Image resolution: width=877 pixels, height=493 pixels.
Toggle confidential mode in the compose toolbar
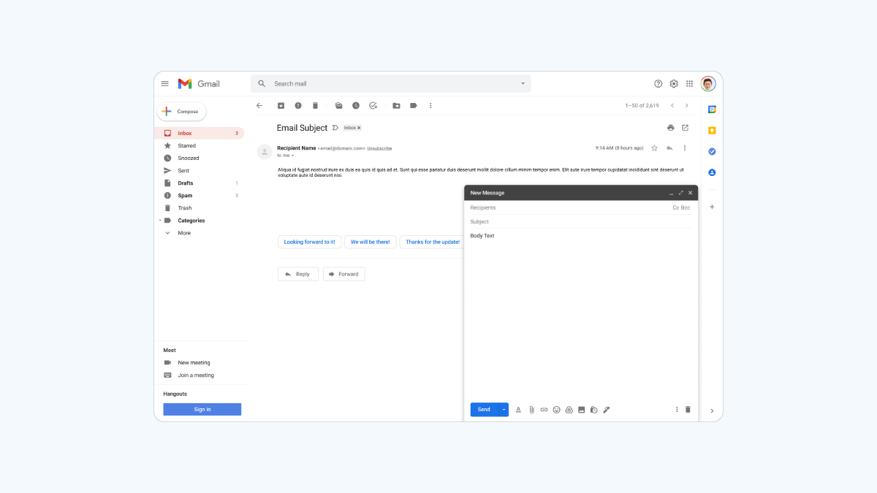coord(593,410)
